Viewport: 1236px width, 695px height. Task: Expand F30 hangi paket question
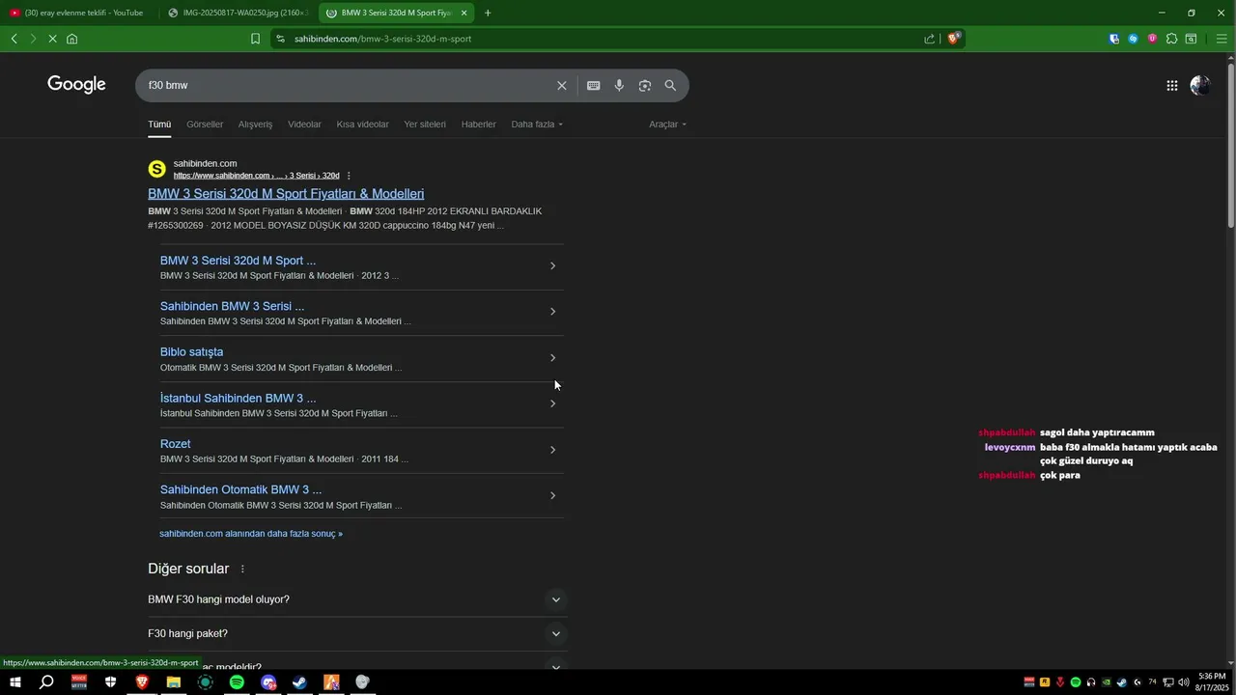(356, 634)
